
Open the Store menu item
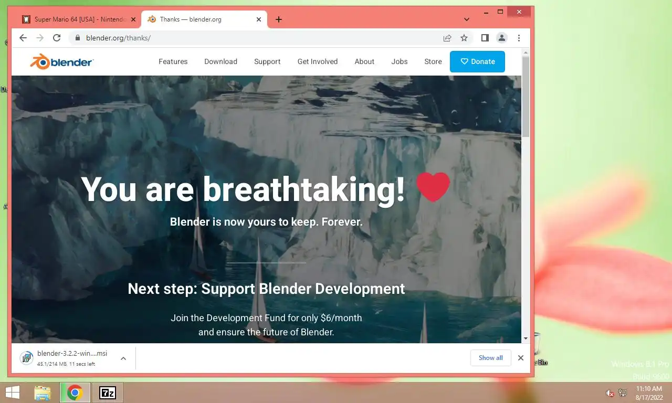point(433,61)
